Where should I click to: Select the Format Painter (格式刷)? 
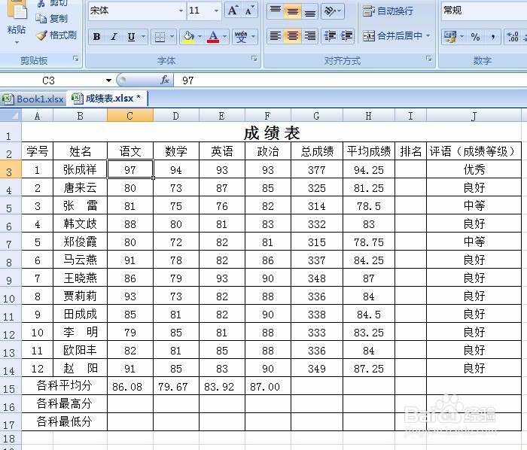[56, 35]
